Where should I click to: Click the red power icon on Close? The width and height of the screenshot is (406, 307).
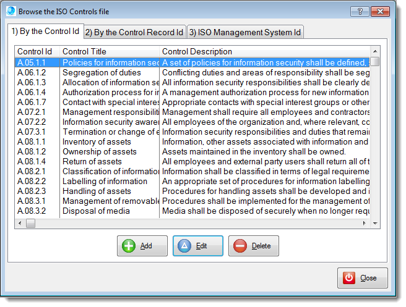tap(349, 278)
